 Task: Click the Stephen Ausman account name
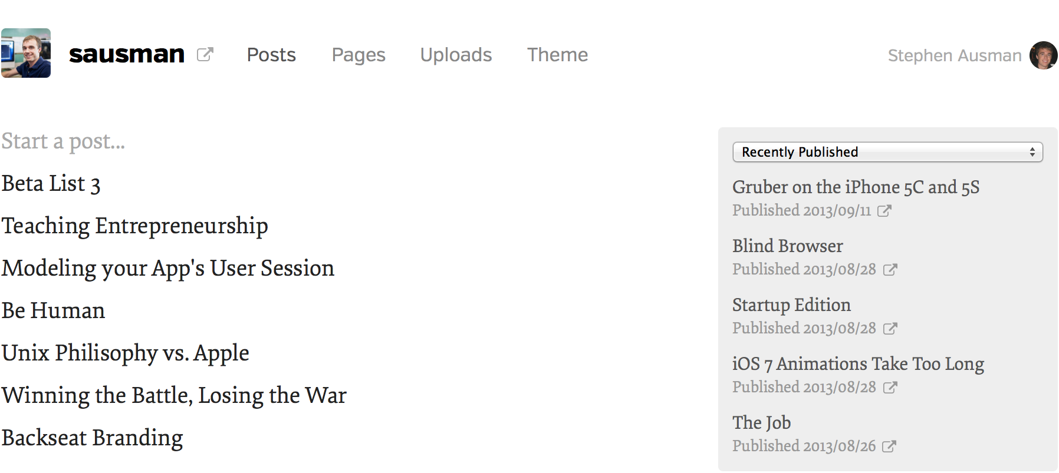tap(955, 55)
